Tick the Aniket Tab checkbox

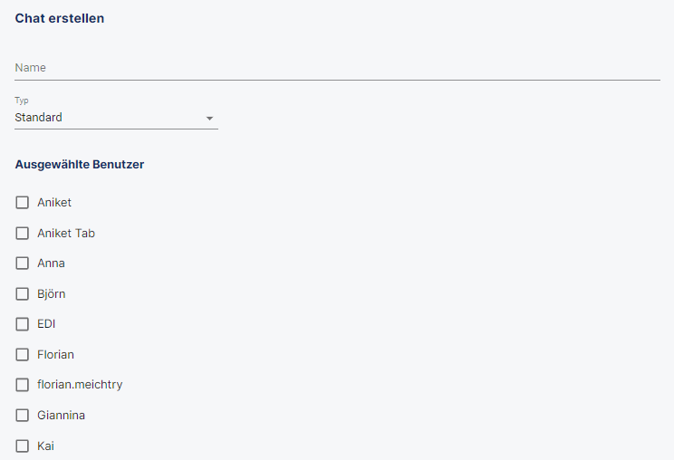tap(23, 234)
